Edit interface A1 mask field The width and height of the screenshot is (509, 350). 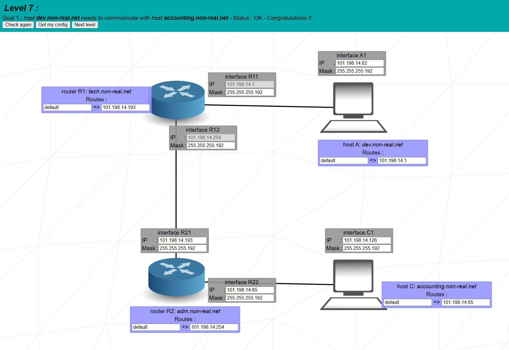point(360,71)
